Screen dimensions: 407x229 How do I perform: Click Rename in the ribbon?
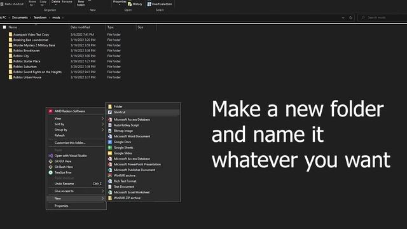67,1
